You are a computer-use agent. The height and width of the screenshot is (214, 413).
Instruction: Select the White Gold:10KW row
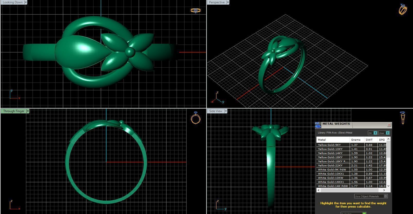(x=351, y=178)
